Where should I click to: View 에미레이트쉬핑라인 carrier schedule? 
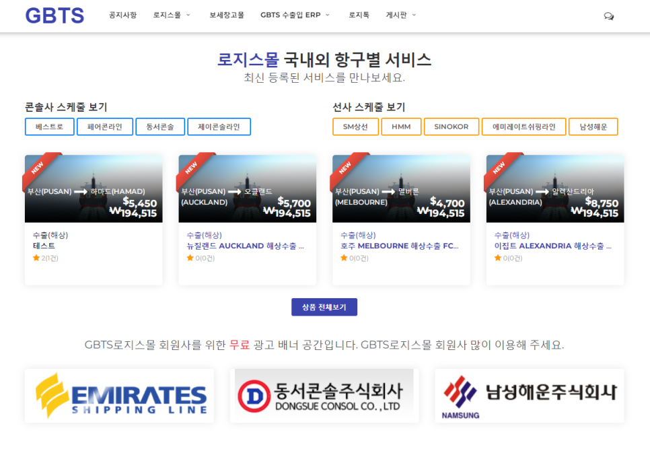(524, 127)
